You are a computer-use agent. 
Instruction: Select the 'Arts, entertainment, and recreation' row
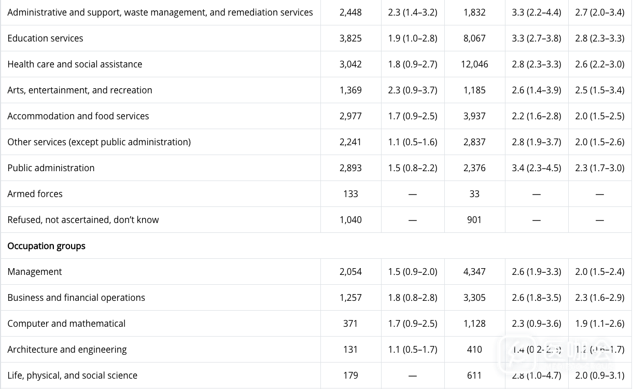tap(80, 90)
